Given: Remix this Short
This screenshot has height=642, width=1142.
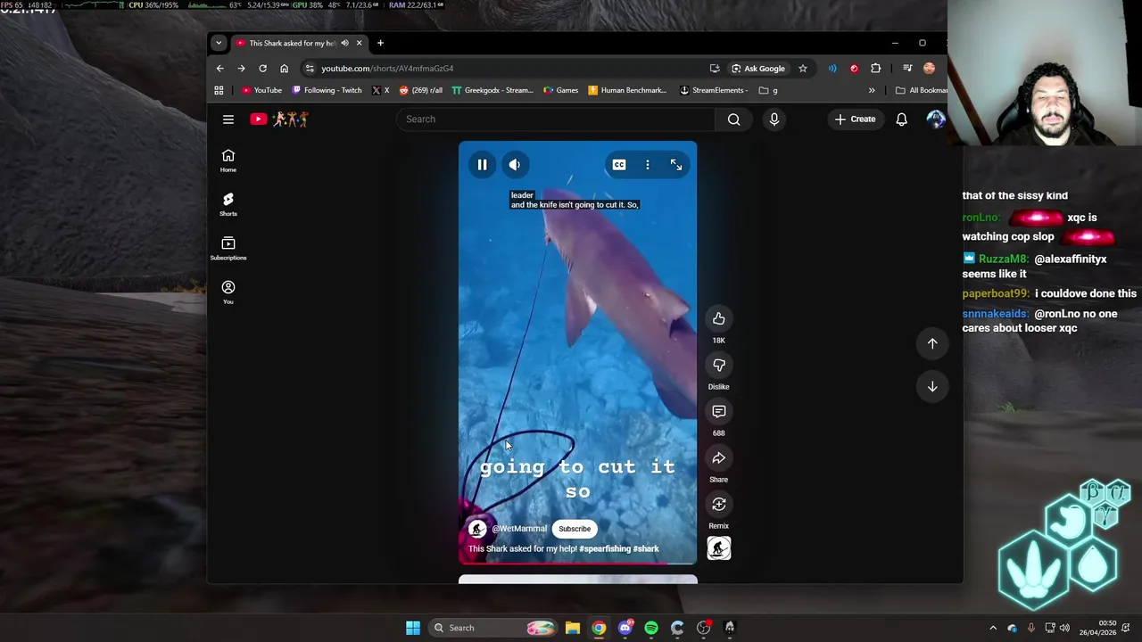Looking at the screenshot, I should (718, 505).
